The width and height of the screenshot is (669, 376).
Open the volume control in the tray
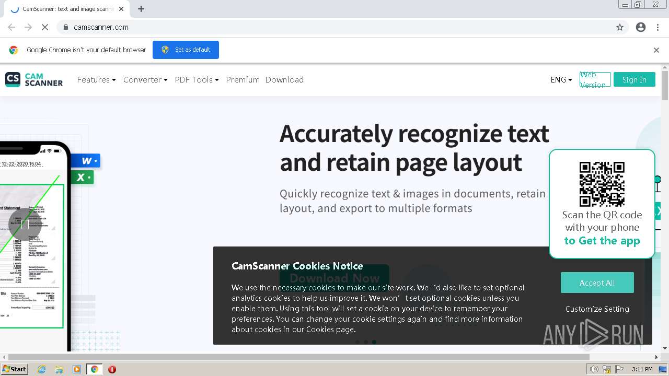click(594, 369)
